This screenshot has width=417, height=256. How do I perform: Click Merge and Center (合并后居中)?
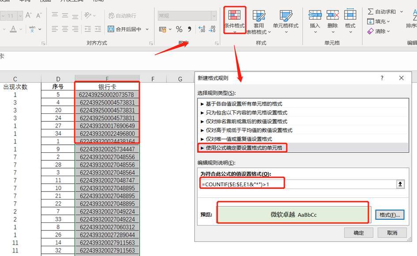[124, 29]
